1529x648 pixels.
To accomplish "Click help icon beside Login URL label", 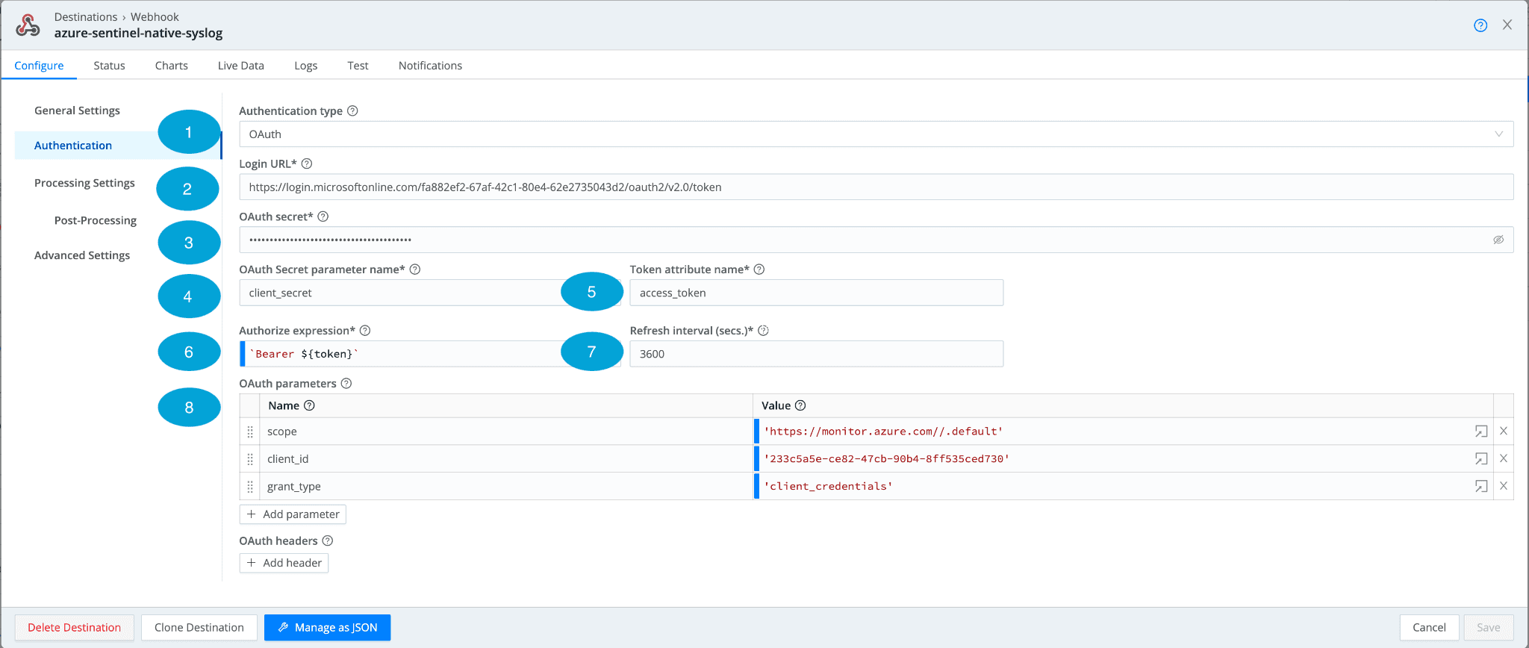I will click(307, 164).
